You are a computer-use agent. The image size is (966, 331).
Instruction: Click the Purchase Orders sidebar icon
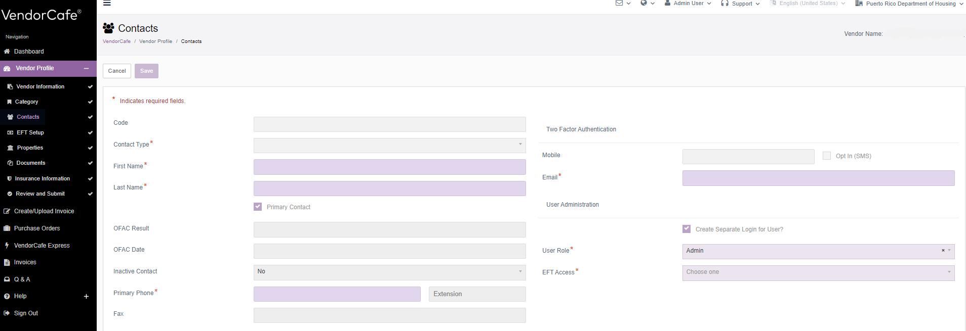7,228
